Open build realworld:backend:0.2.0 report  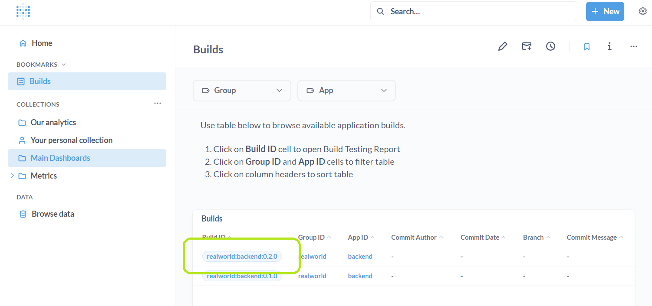242,257
